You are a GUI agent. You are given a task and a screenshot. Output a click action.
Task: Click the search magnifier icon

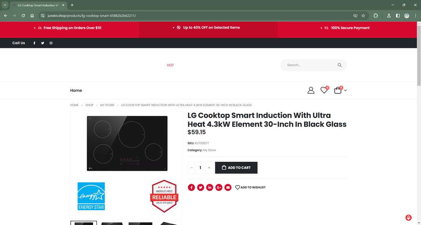339,65
